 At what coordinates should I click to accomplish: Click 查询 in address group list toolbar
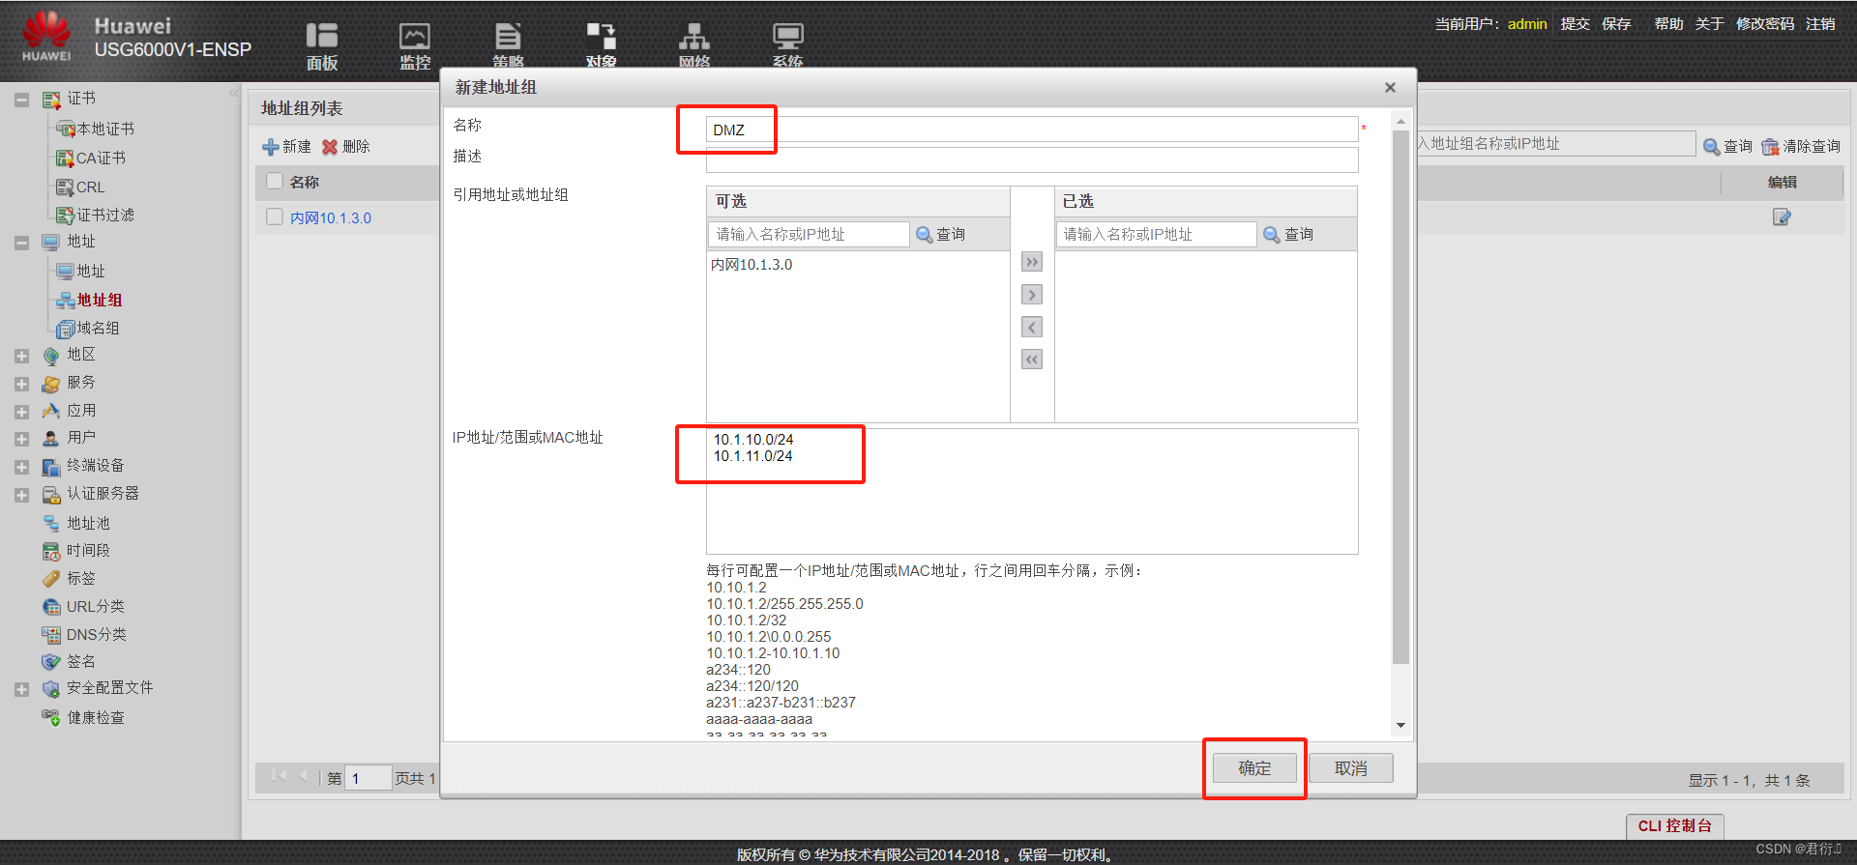pyautogui.click(x=1727, y=146)
